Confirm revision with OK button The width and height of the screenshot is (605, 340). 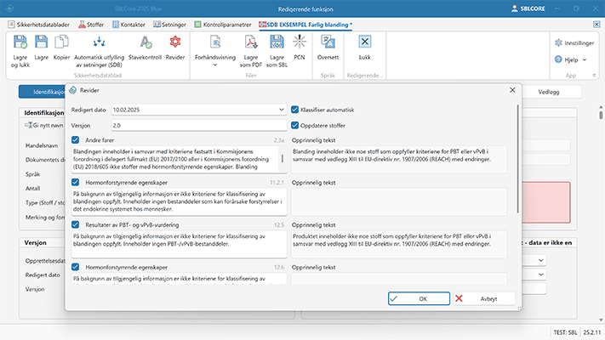(x=417, y=298)
